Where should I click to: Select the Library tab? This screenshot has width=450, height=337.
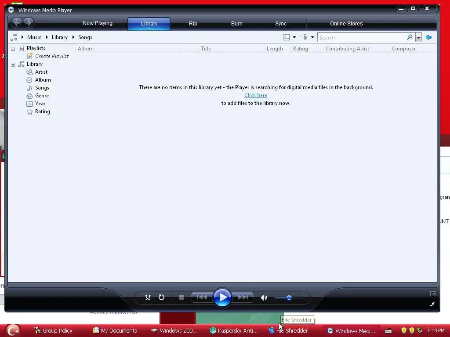tap(149, 24)
